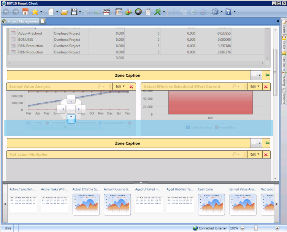Click the favorites star icon
The height and width of the screenshot is (232, 287).
35,12
